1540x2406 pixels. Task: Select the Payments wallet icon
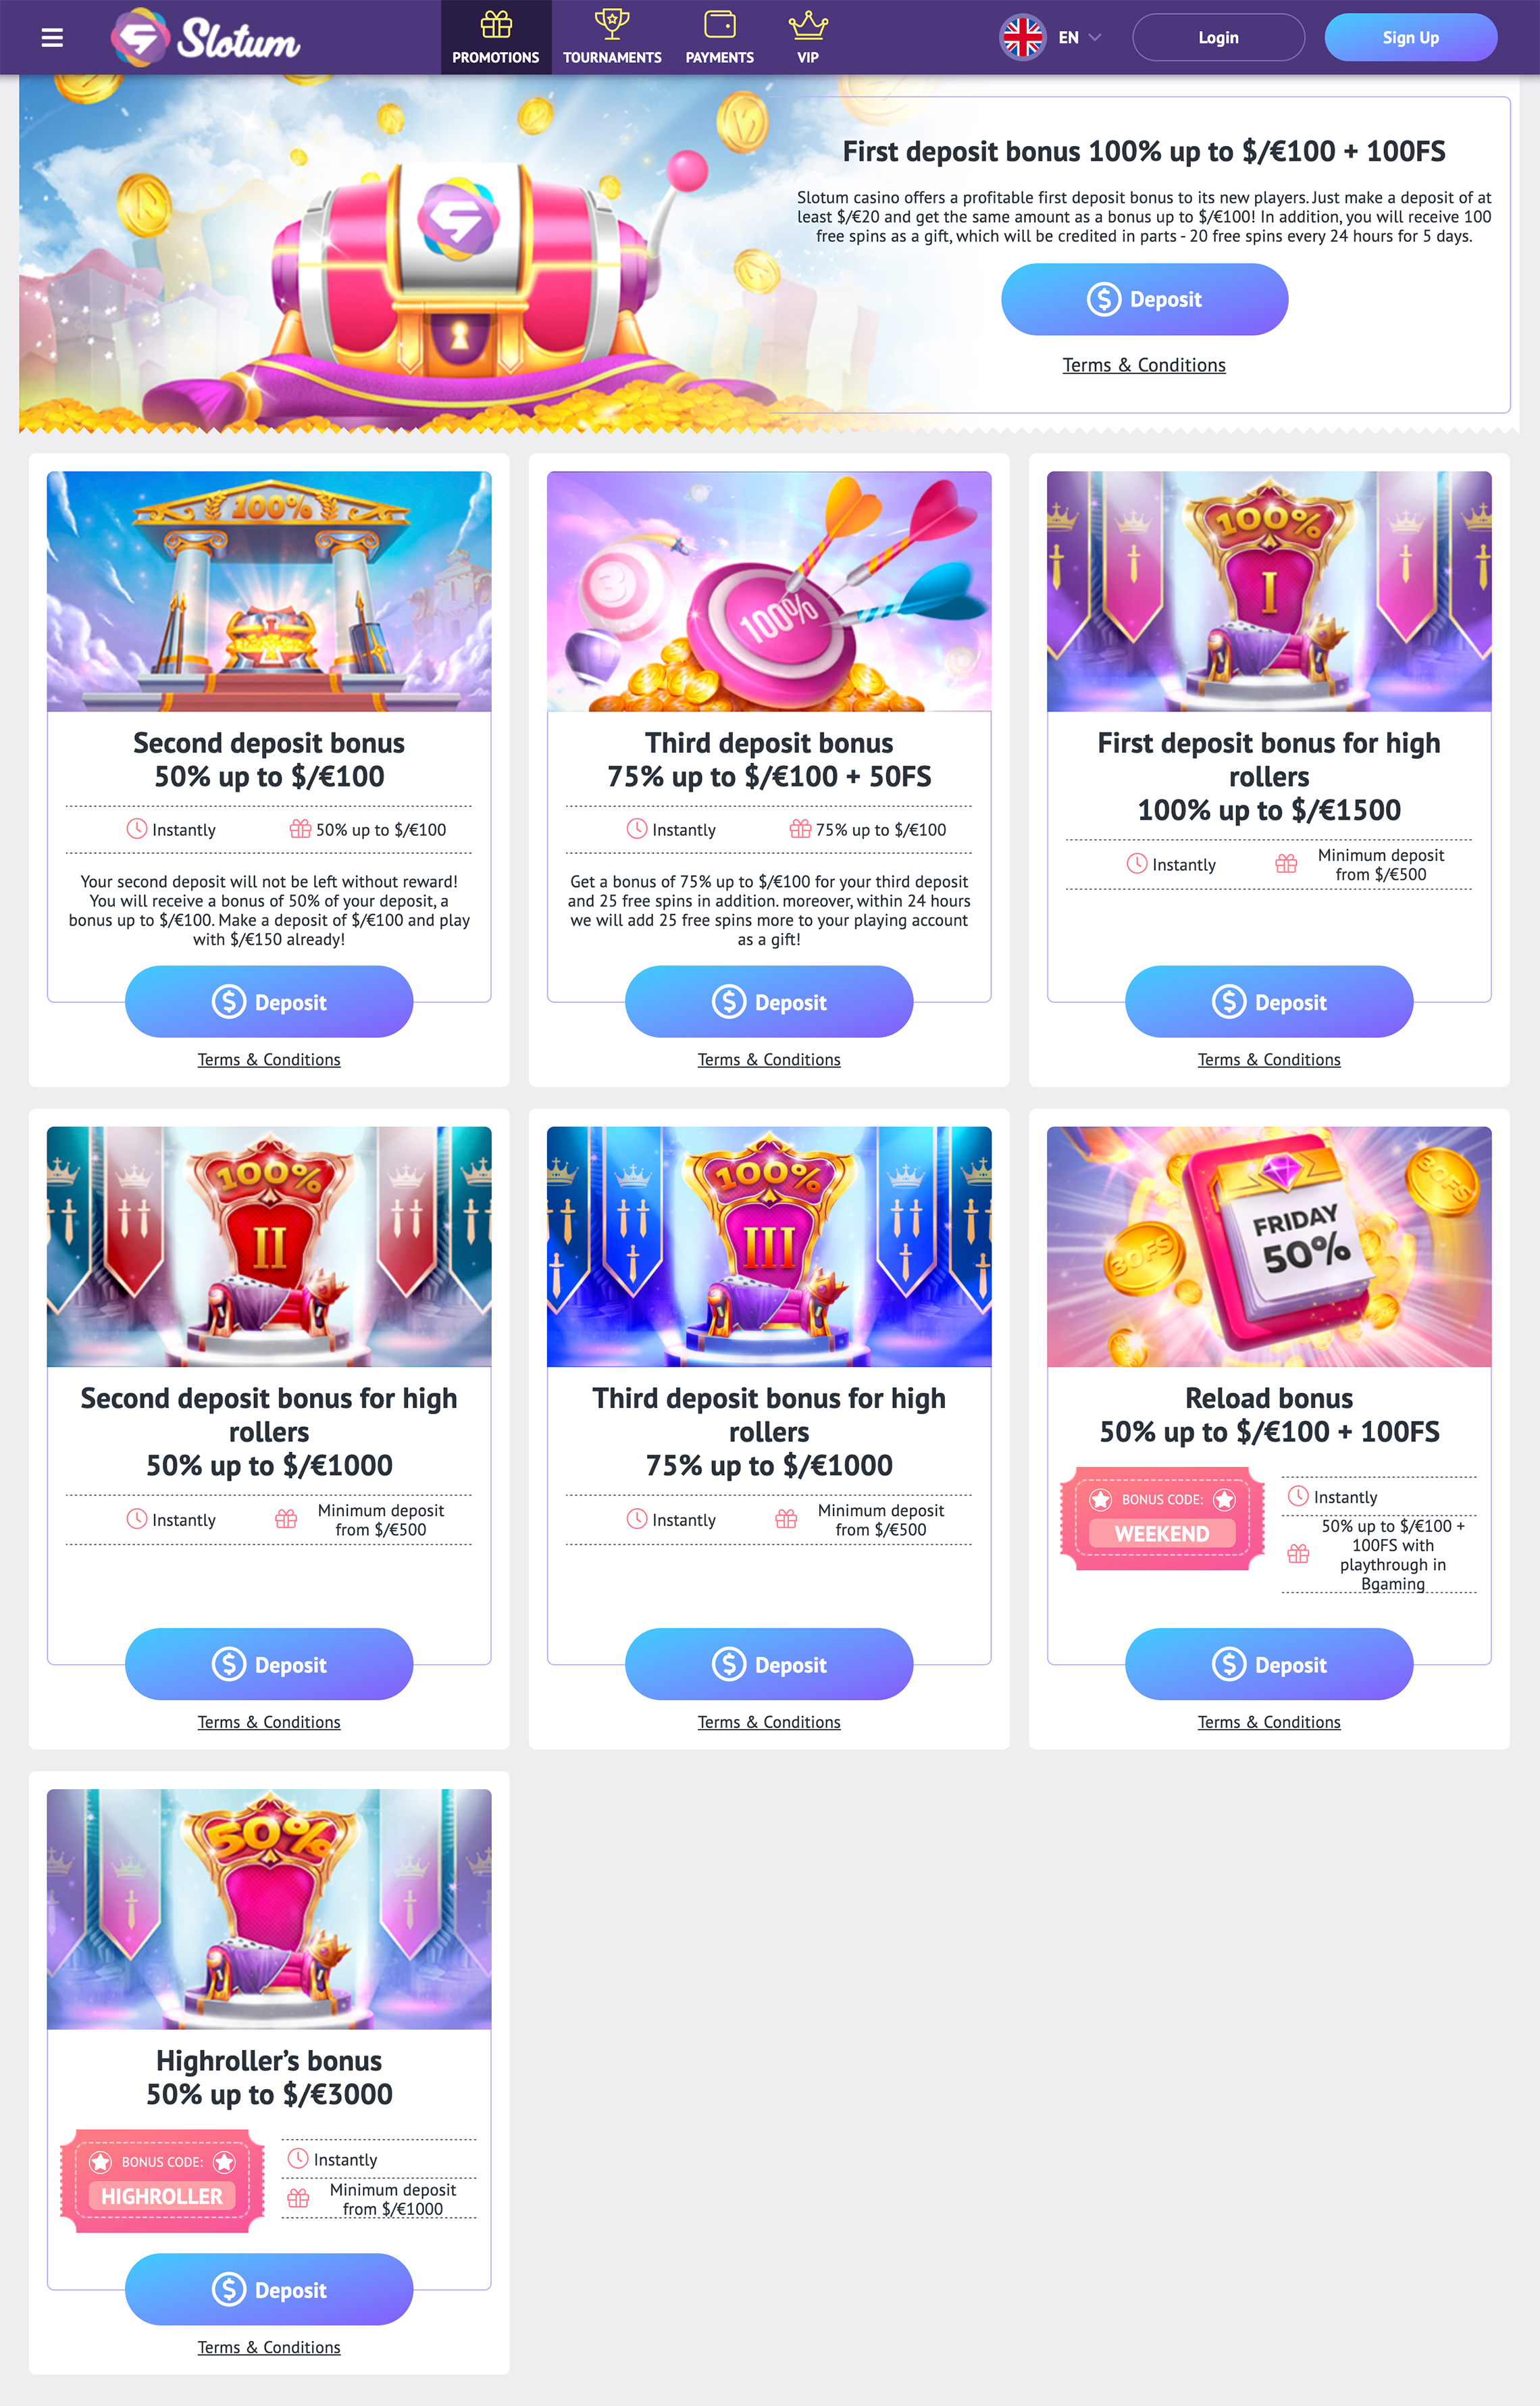coord(720,23)
